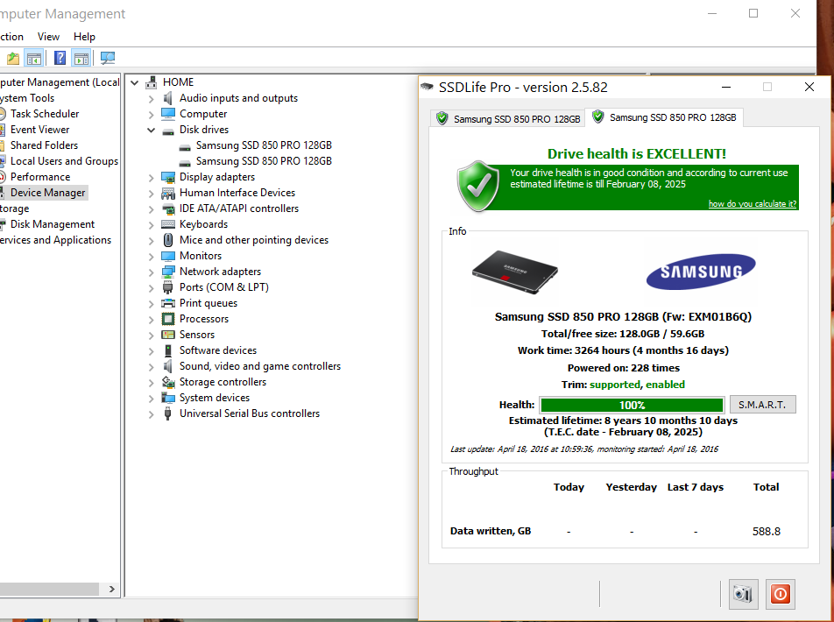Image resolution: width=834 pixels, height=622 pixels.
Task: Toggle the Show/Hide Console Tree toolbar icon
Action: pyautogui.click(x=33, y=58)
